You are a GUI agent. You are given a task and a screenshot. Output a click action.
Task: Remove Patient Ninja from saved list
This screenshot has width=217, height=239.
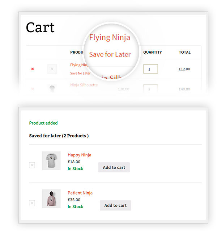[32, 203]
